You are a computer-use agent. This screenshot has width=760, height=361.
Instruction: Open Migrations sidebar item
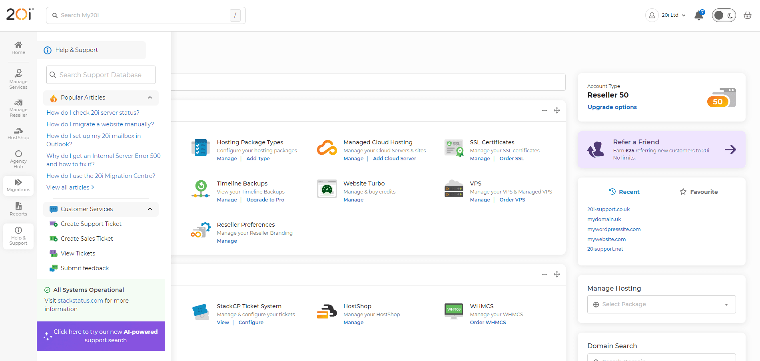[18, 185]
